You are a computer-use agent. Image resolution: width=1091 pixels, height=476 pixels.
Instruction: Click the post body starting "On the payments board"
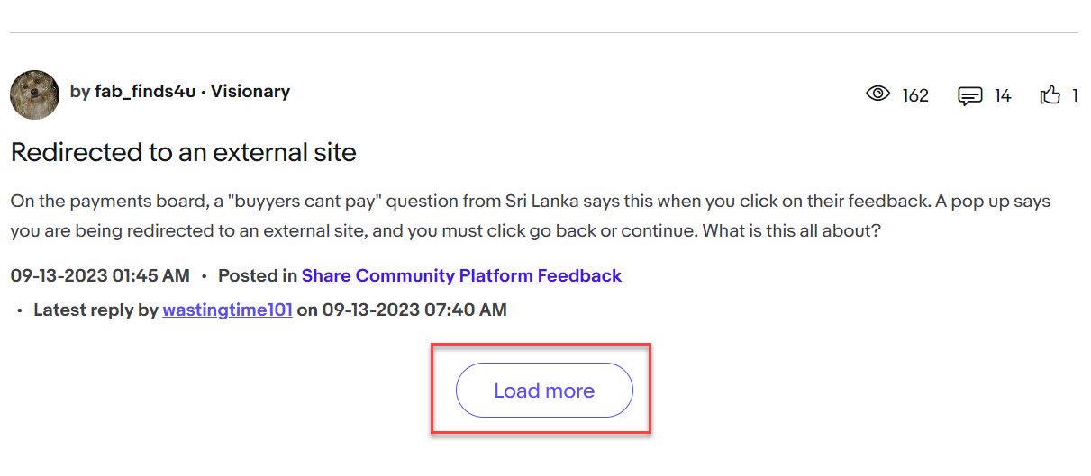pyautogui.click(x=531, y=216)
